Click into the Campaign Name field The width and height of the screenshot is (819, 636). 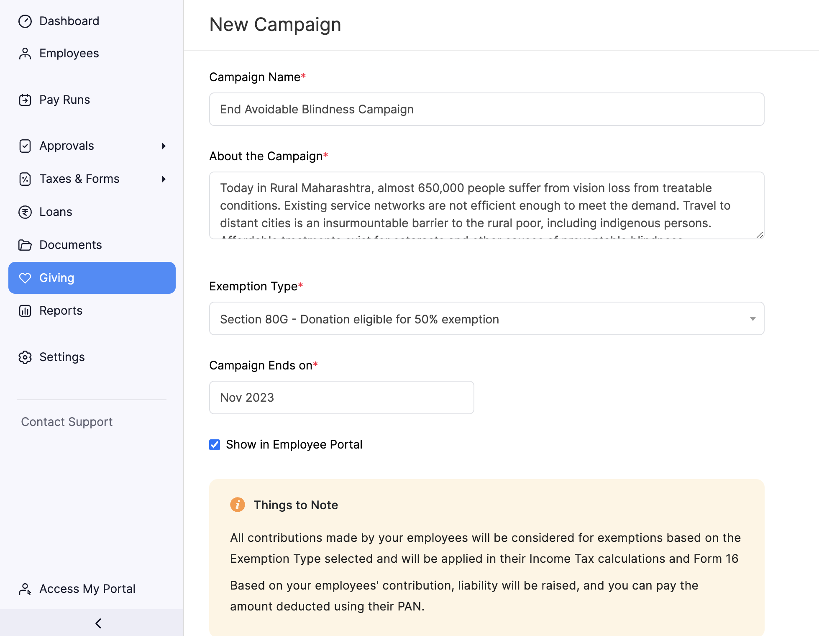pyautogui.click(x=486, y=109)
